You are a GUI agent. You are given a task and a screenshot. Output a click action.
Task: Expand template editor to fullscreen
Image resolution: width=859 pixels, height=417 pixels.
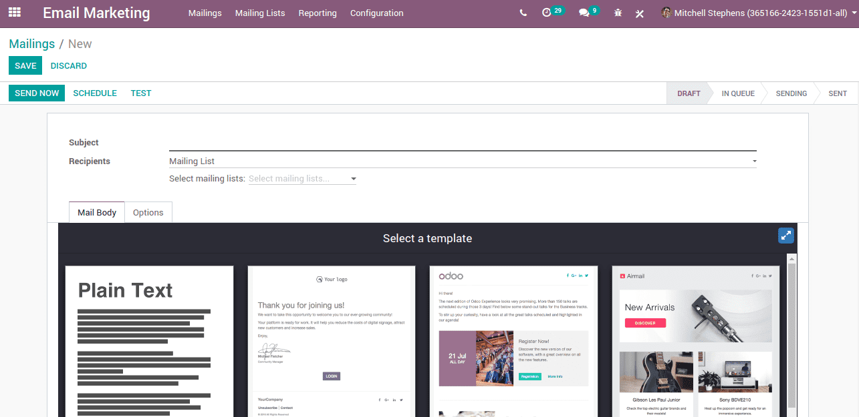[786, 236]
